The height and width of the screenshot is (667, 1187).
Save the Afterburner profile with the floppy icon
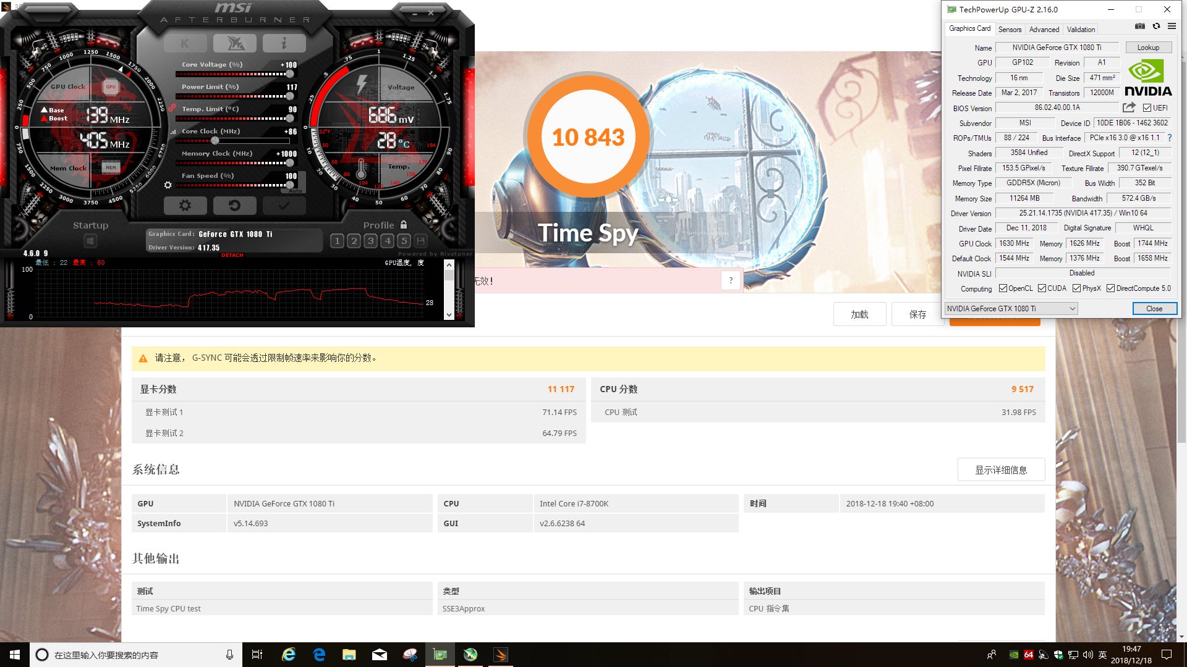click(x=420, y=241)
